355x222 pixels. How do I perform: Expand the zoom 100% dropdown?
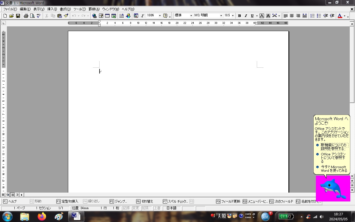[160, 16]
